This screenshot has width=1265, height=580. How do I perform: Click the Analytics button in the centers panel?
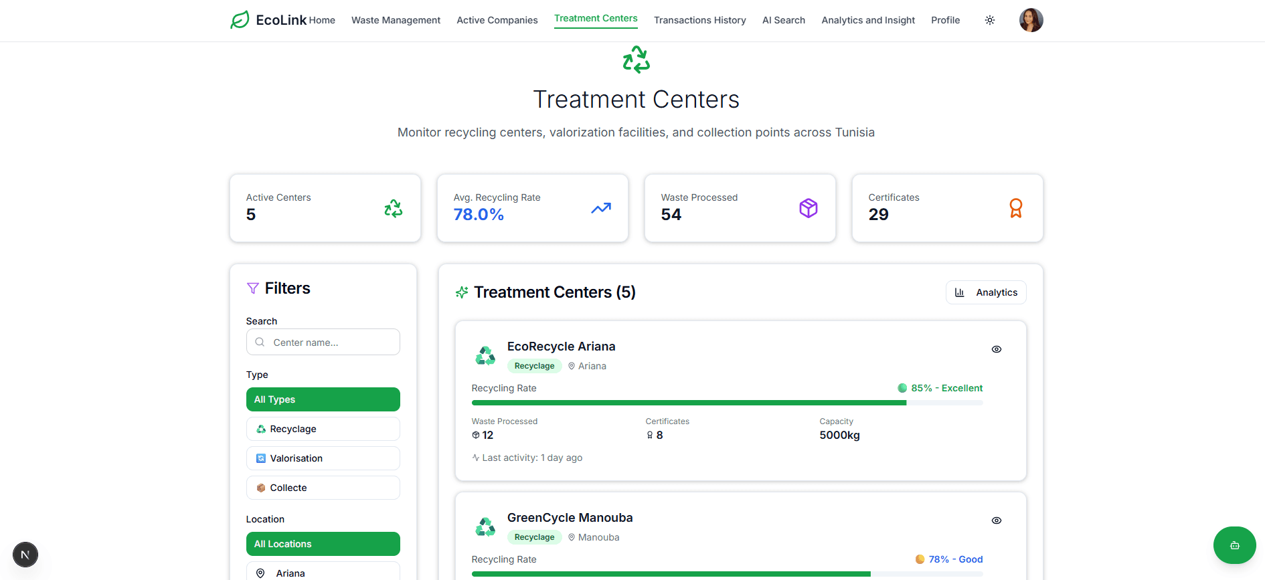(x=986, y=292)
